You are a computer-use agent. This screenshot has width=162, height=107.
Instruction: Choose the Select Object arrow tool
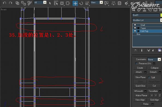pyautogui.click(x=50, y=3)
